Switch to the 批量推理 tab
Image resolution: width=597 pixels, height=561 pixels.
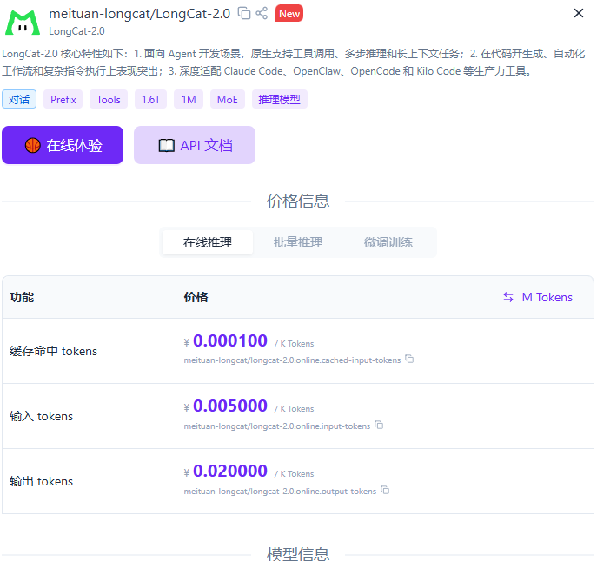coord(298,242)
